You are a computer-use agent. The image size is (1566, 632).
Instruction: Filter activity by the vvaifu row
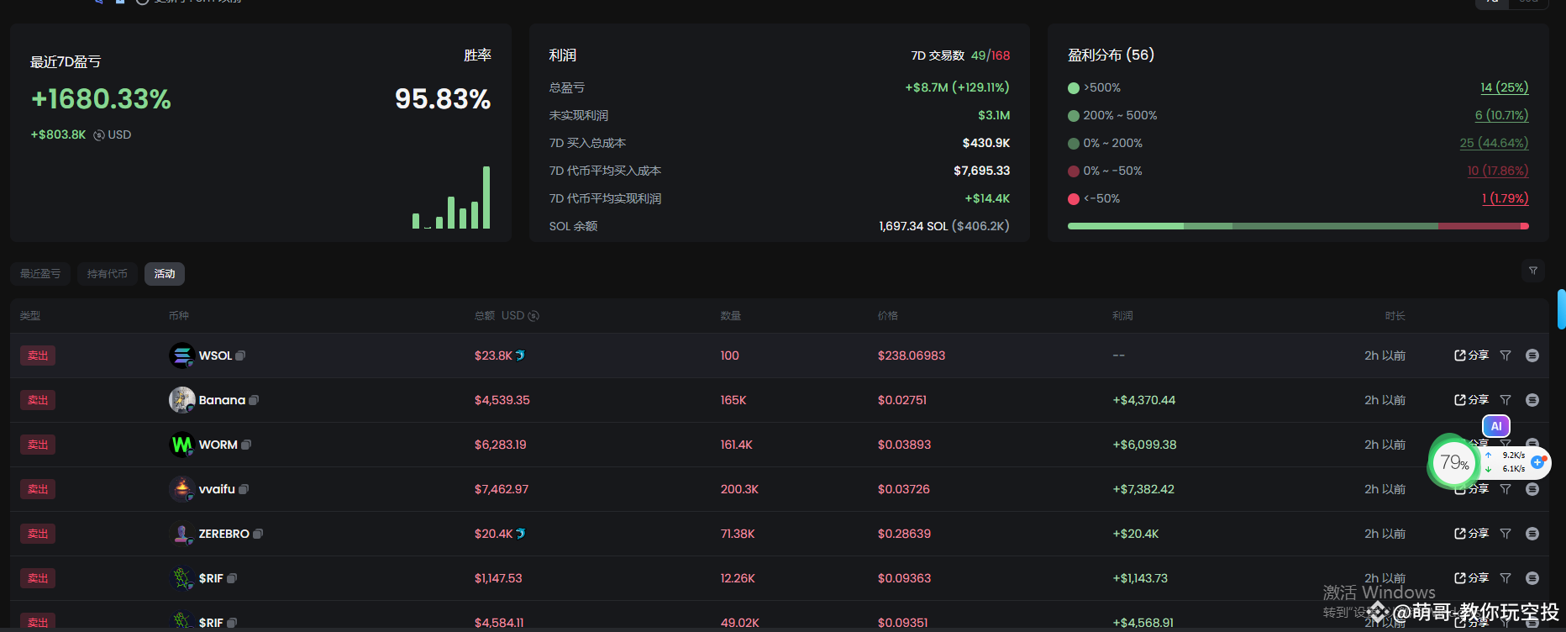click(x=1506, y=489)
